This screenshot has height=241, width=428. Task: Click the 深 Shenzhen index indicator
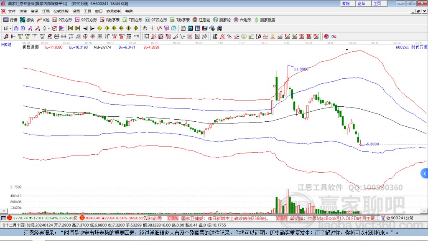[82, 218]
